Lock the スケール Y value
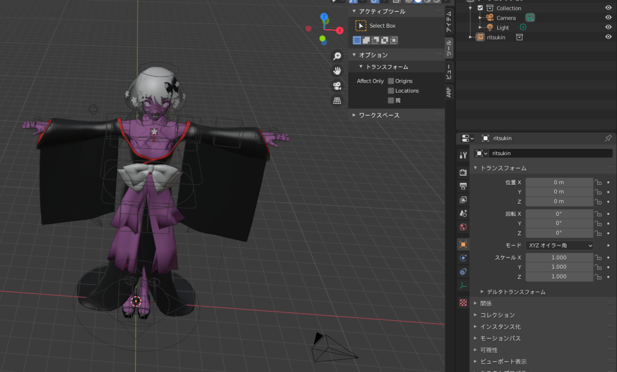This screenshot has height=372, width=617. tap(598, 267)
